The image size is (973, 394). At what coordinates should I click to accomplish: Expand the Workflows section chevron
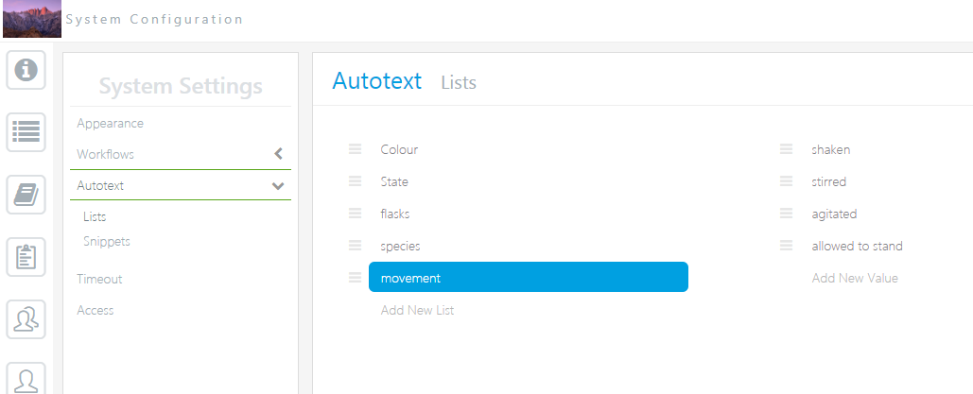pyautogui.click(x=278, y=154)
